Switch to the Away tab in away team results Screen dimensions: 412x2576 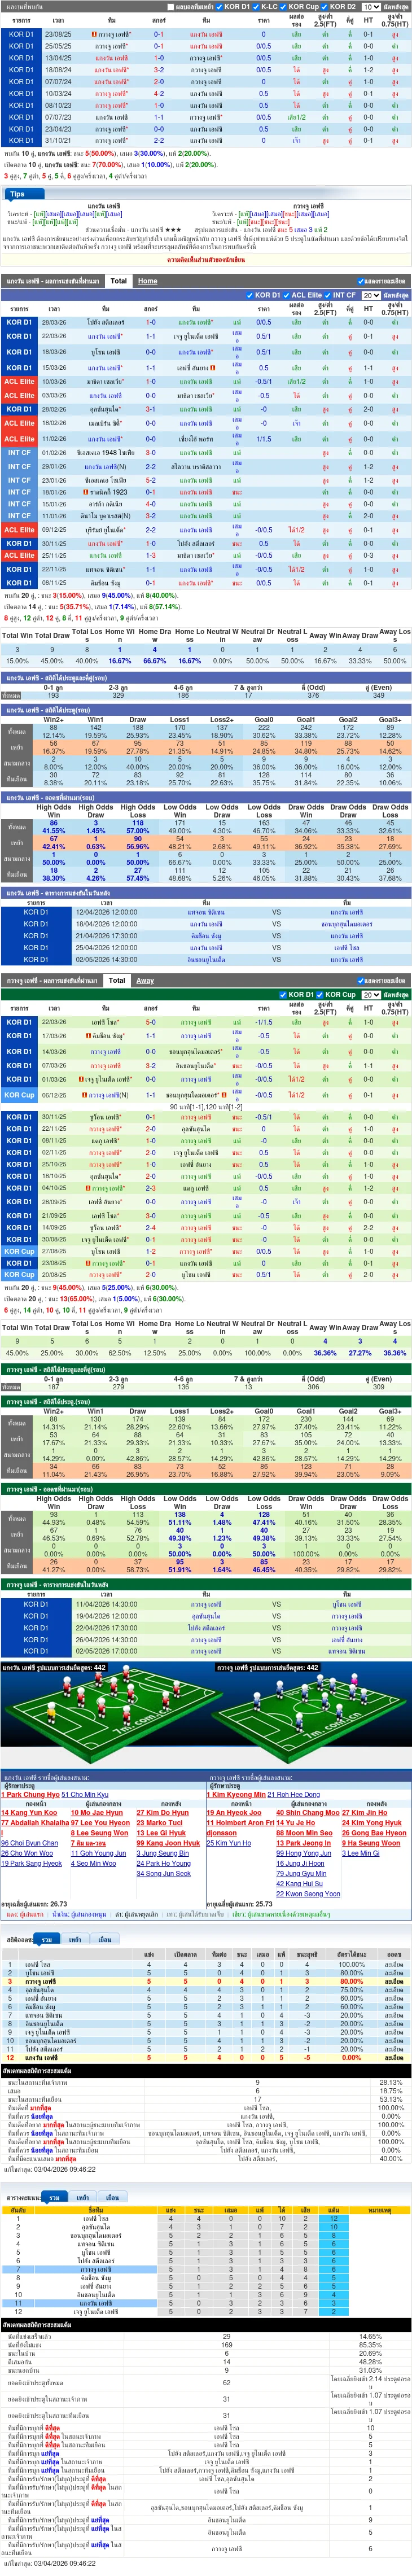(x=145, y=980)
